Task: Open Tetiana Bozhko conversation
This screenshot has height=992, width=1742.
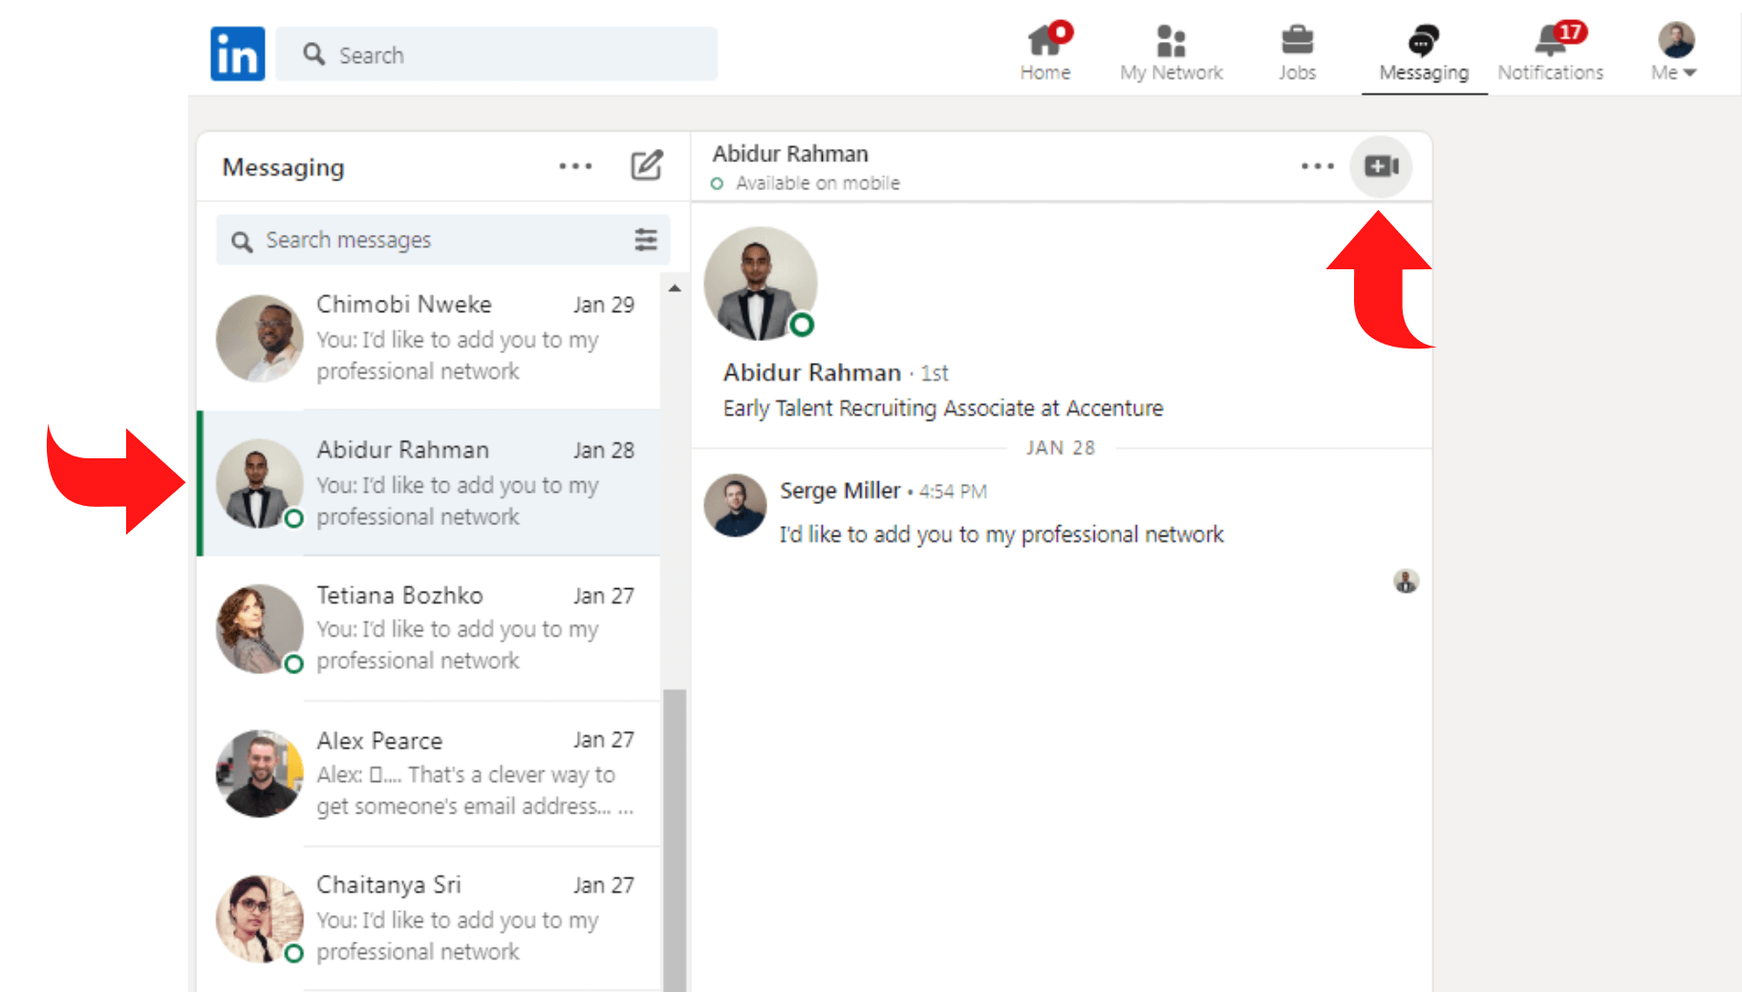Action: [x=428, y=628]
